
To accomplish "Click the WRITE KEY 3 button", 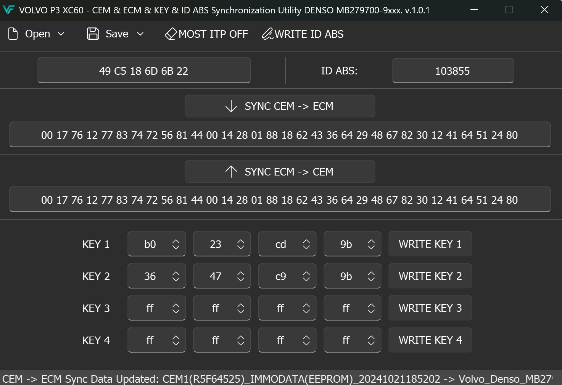I will pyautogui.click(x=430, y=308).
